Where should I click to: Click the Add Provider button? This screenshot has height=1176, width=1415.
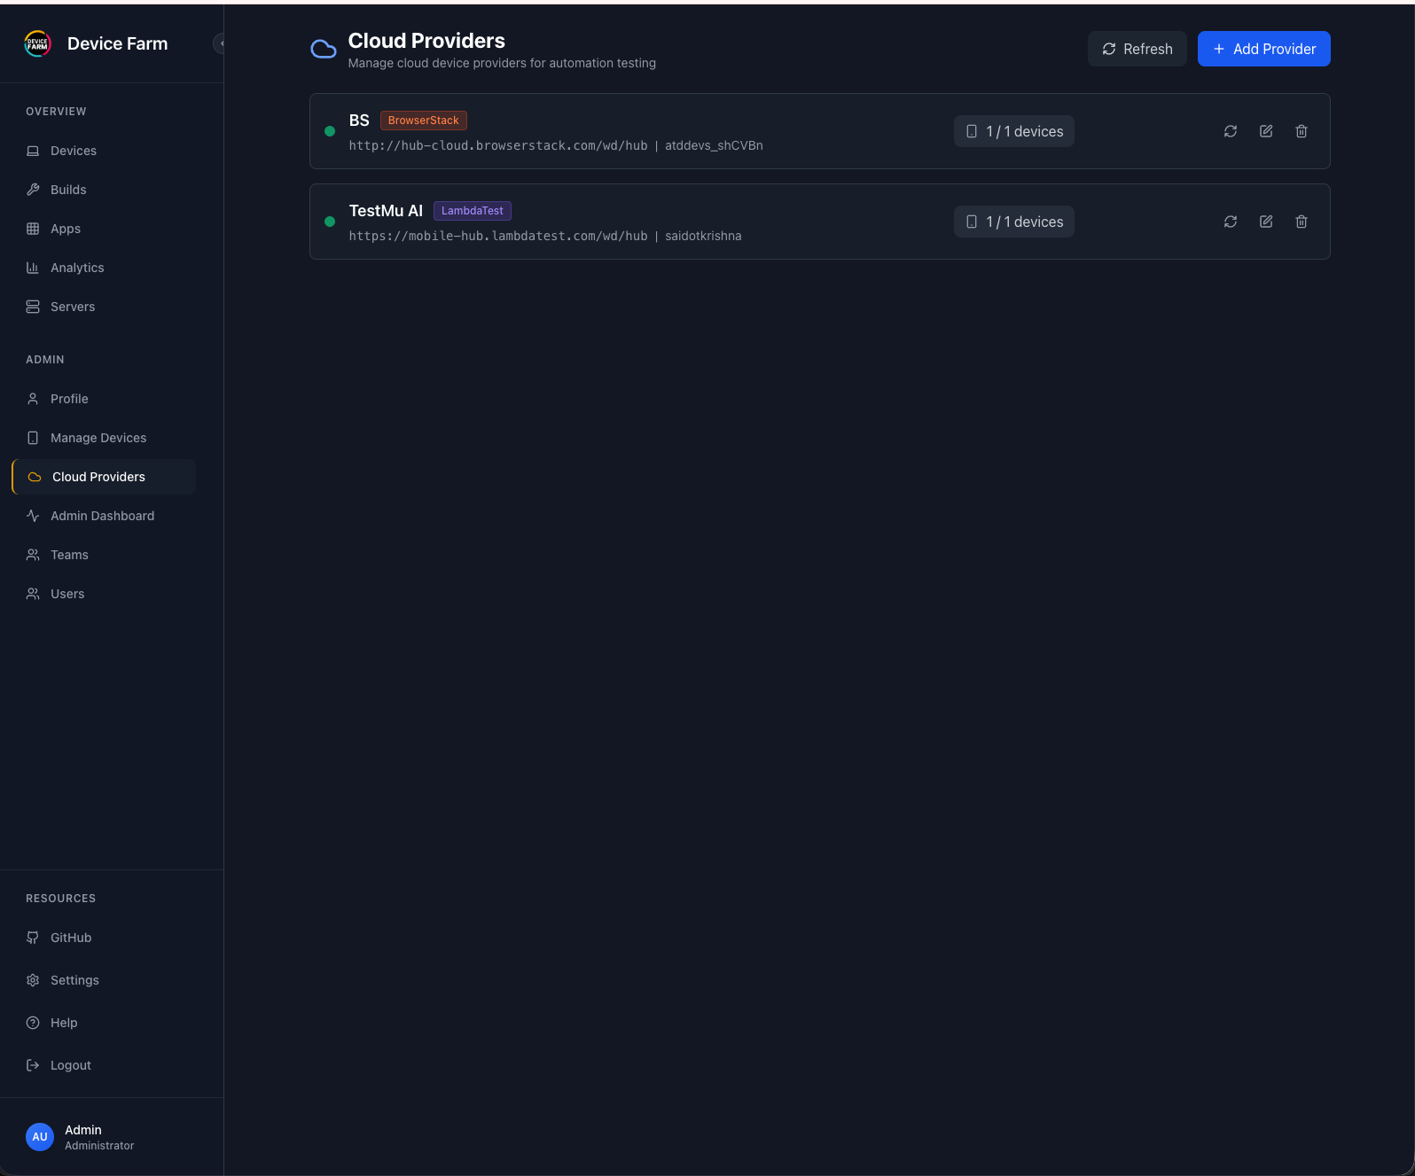(x=1263, y=49)
